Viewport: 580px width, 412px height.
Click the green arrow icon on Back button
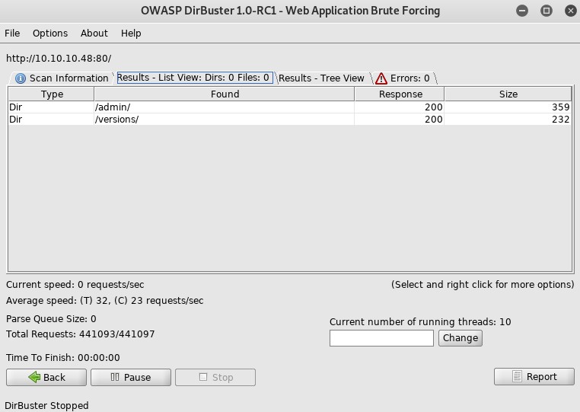click(34, 377)
